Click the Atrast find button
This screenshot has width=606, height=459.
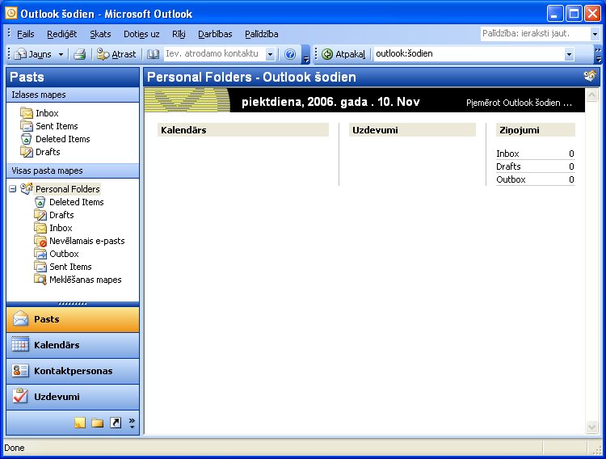pyautogui.click(x=116, y=54)
